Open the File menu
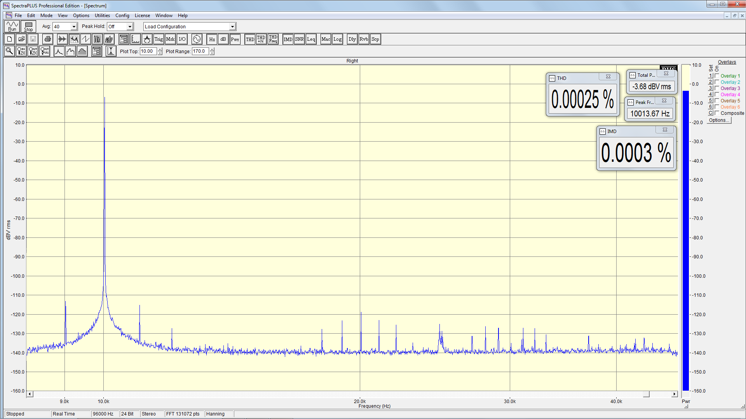 coord(18,16)
